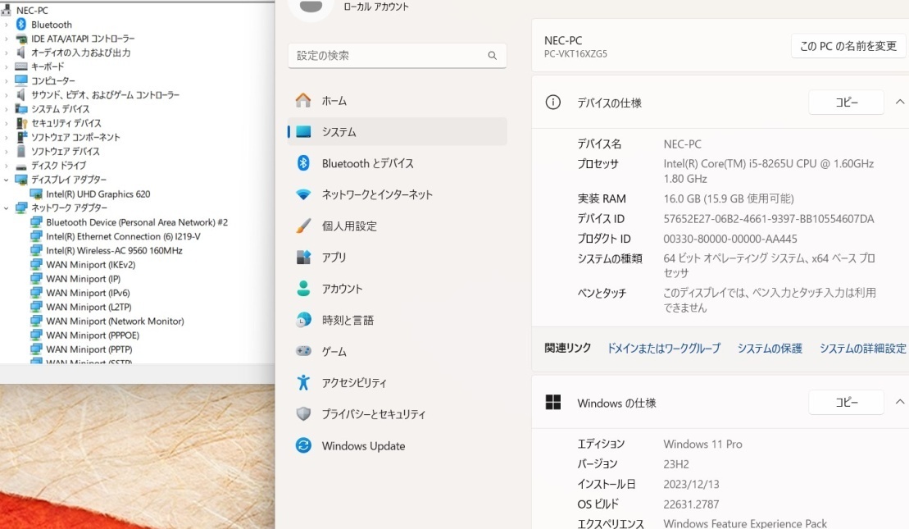Select the NEC-PC root node
This screenshot has width=909, height=529.
[x=32, y=11]
